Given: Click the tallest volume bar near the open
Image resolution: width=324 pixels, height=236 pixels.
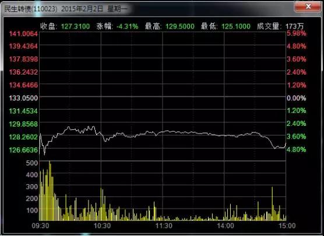Looking at the screenshot, I should tap(50, 191).
